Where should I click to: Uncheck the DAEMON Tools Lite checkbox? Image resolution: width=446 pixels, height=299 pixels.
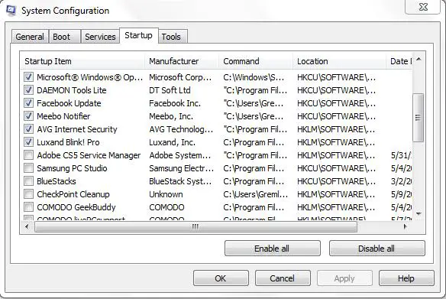[28, 90]
